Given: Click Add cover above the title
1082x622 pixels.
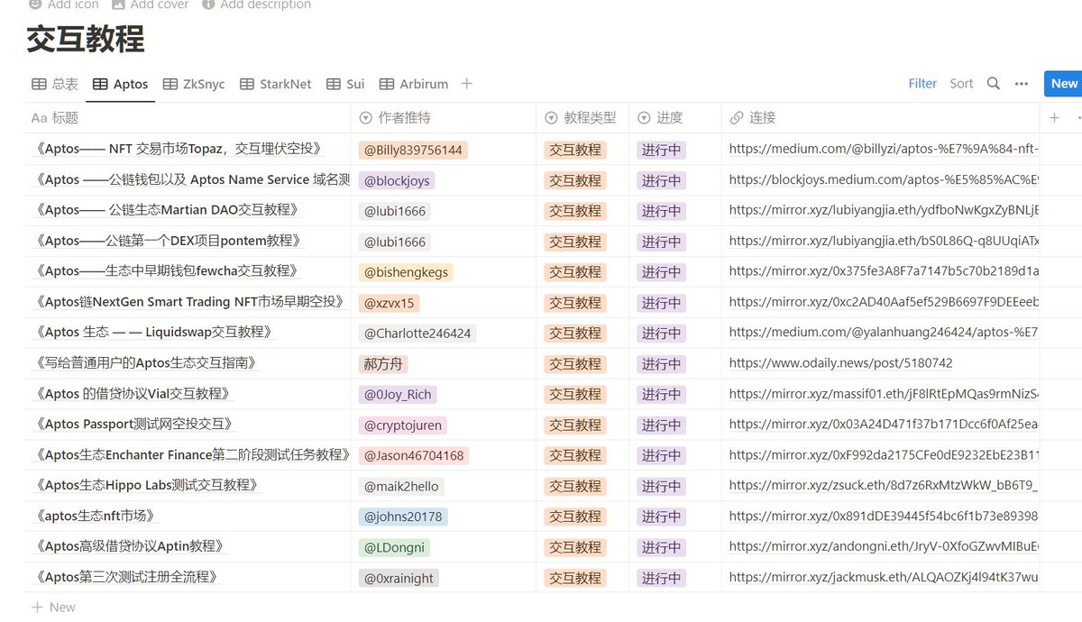Looking at the screenshot, I should [150, 5].
